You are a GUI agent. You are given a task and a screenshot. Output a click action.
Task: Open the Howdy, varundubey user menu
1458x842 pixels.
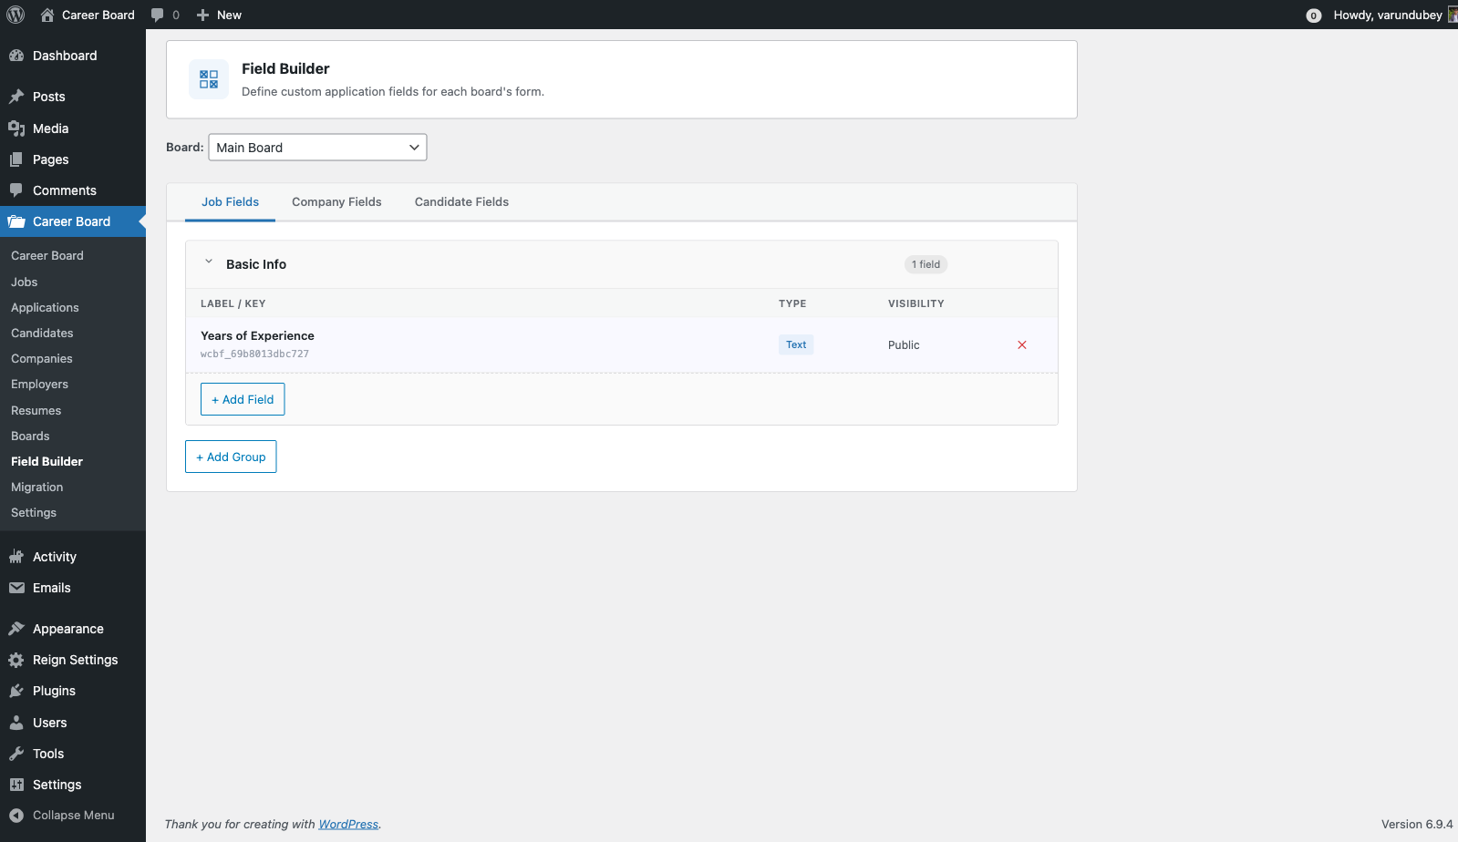coord(1387,15)
